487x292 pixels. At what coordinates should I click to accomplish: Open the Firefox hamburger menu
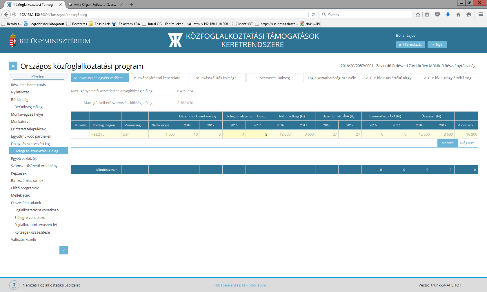click(481, 14)
